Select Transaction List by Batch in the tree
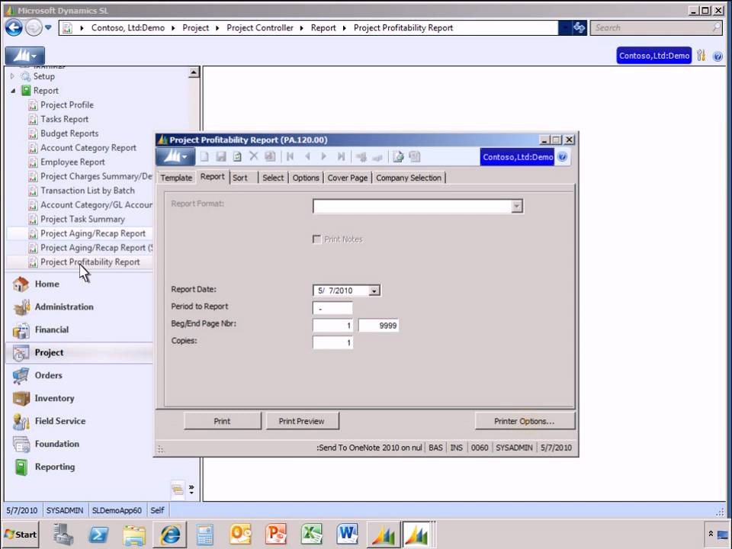 (87, 191)
